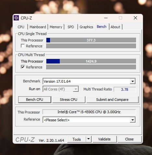Open the Tools dropdown arrow
The width and height of the screenshot is (152, 155).
[88, 139]
